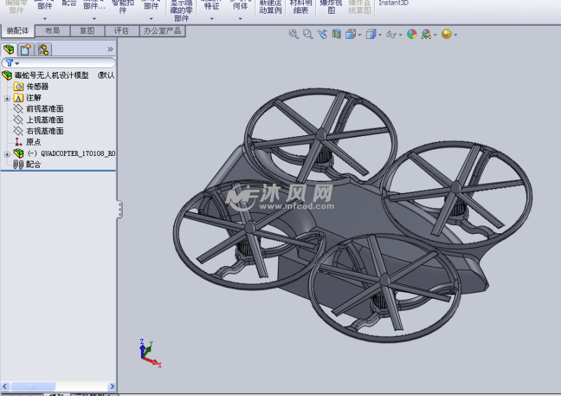Select the Mate (配合) assembly tool
561x396 pixels.
pyautogui.click(x=69, y=5)
